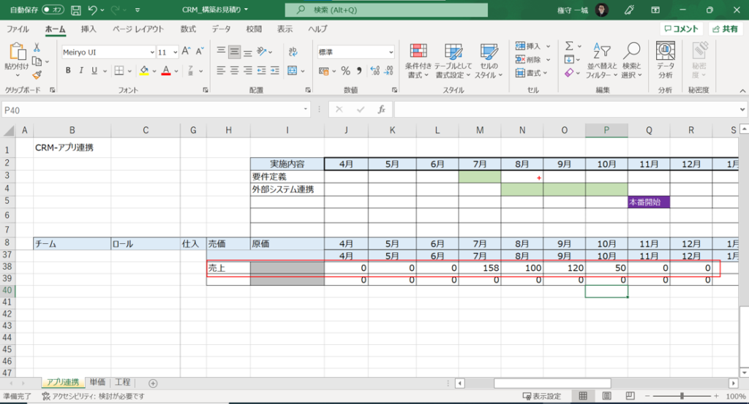This screenshot has height=404, width=749.
Task: Collapse the ribbon with the chevron
Action: (742, 91)
